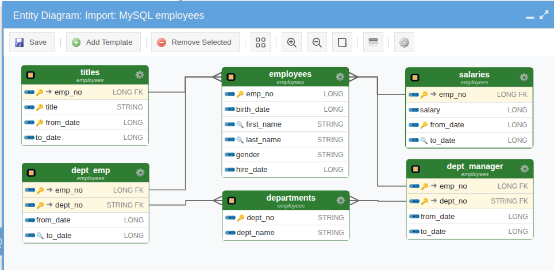The width and height of the screenshot is (554, 270).
Task: Open the employees entity gear settings
Action: [x=340, y=77]
